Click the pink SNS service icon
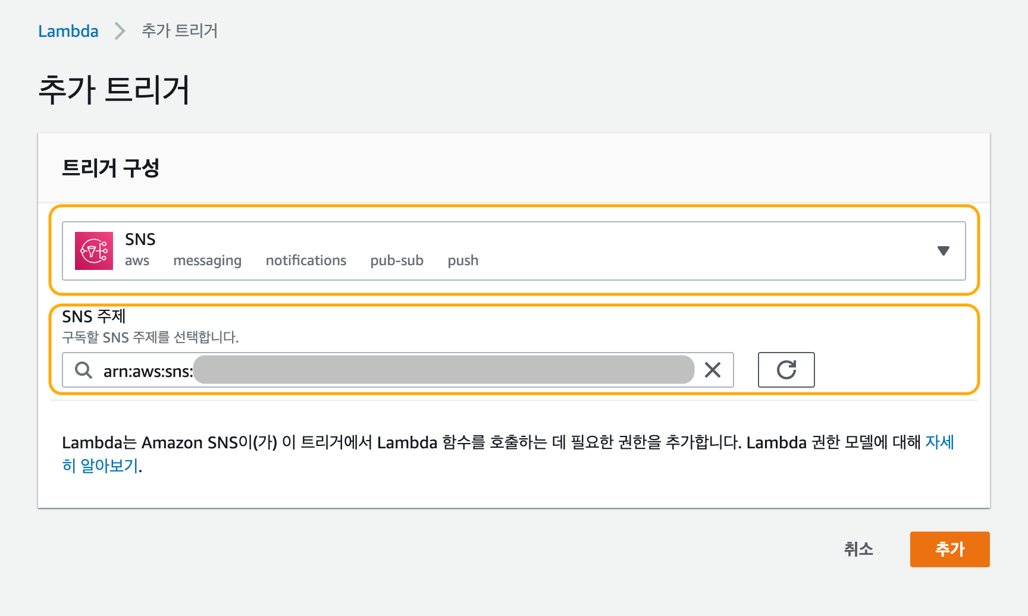1028x616 pixels. point(94,251)
